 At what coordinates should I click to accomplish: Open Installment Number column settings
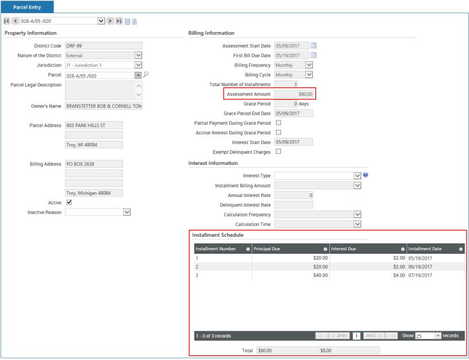tap(248, 249)
